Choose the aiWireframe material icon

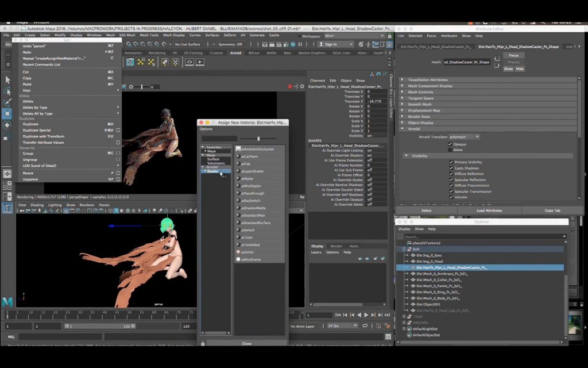pyautogui.click(x=238, y=259)
